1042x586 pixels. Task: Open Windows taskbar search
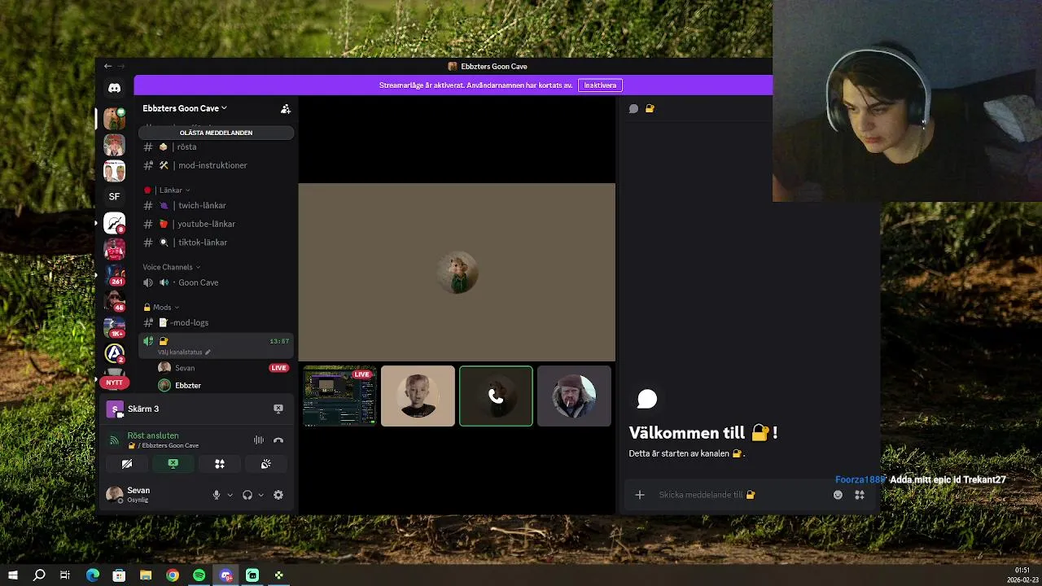pos(39,575)
